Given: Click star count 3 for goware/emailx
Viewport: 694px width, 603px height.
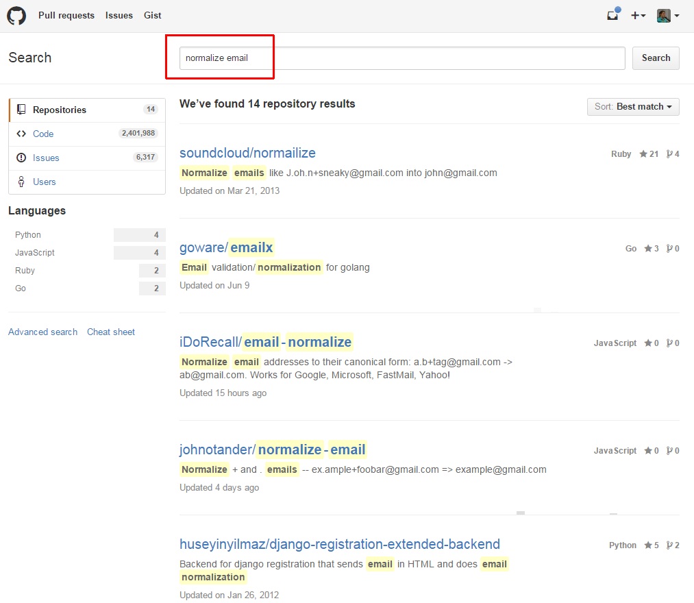Looking at the screenshot, I should click(x=651, y=248).
